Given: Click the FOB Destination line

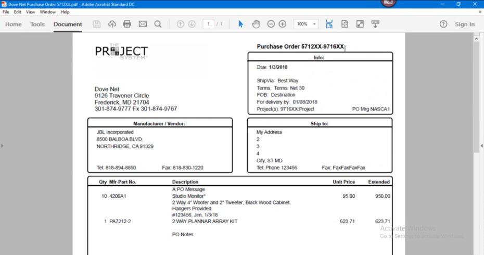Looking at the screenshot, I should (276, 95).
